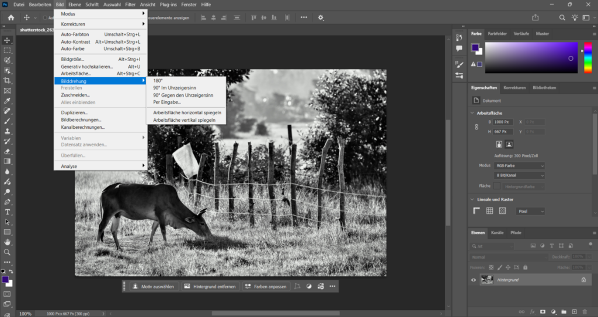The image size is (598, 317).
Task: Toggle the width-height link chain icon
Action: (477, 126)
